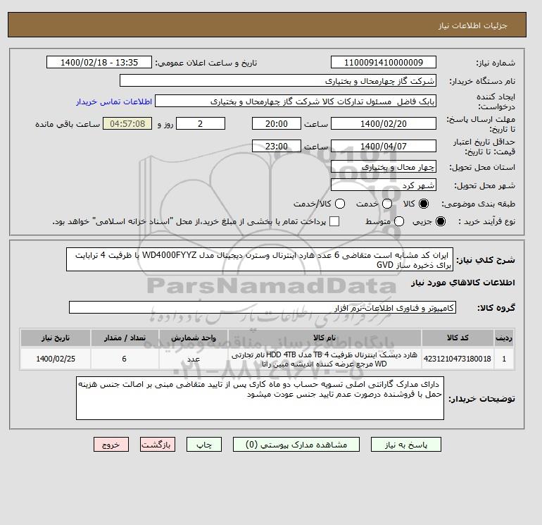This screenshot has width=542, height=525.
Task: Click the deadline time field 20:00
Action: pyautogui.click(x=277, y=123)
